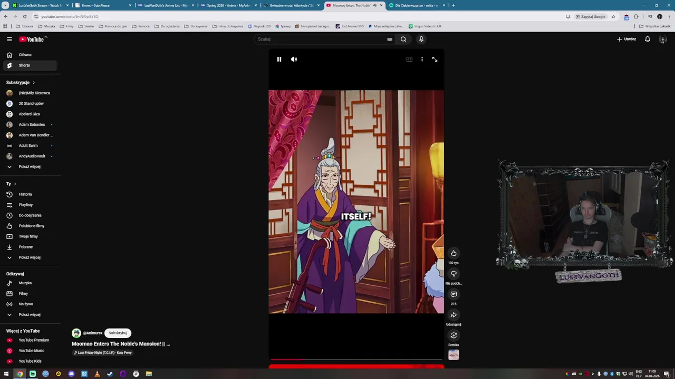Image resolution: width=675 pixels, height=379 pixels.
Task: Open Playlisty in sidebar
Action: tap(30, 205)
